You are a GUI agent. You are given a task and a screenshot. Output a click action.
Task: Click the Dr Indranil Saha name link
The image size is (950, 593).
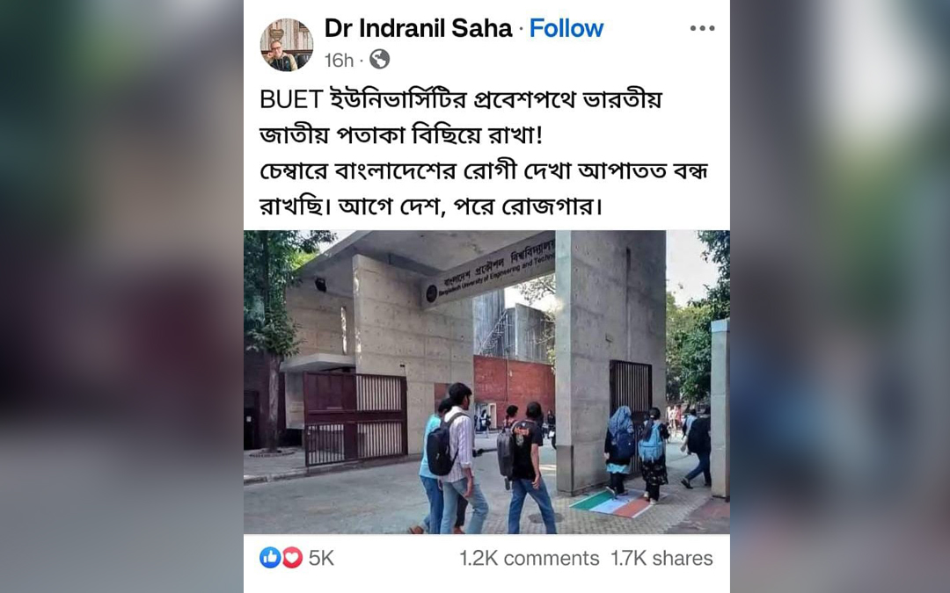(x=418, y=28)
